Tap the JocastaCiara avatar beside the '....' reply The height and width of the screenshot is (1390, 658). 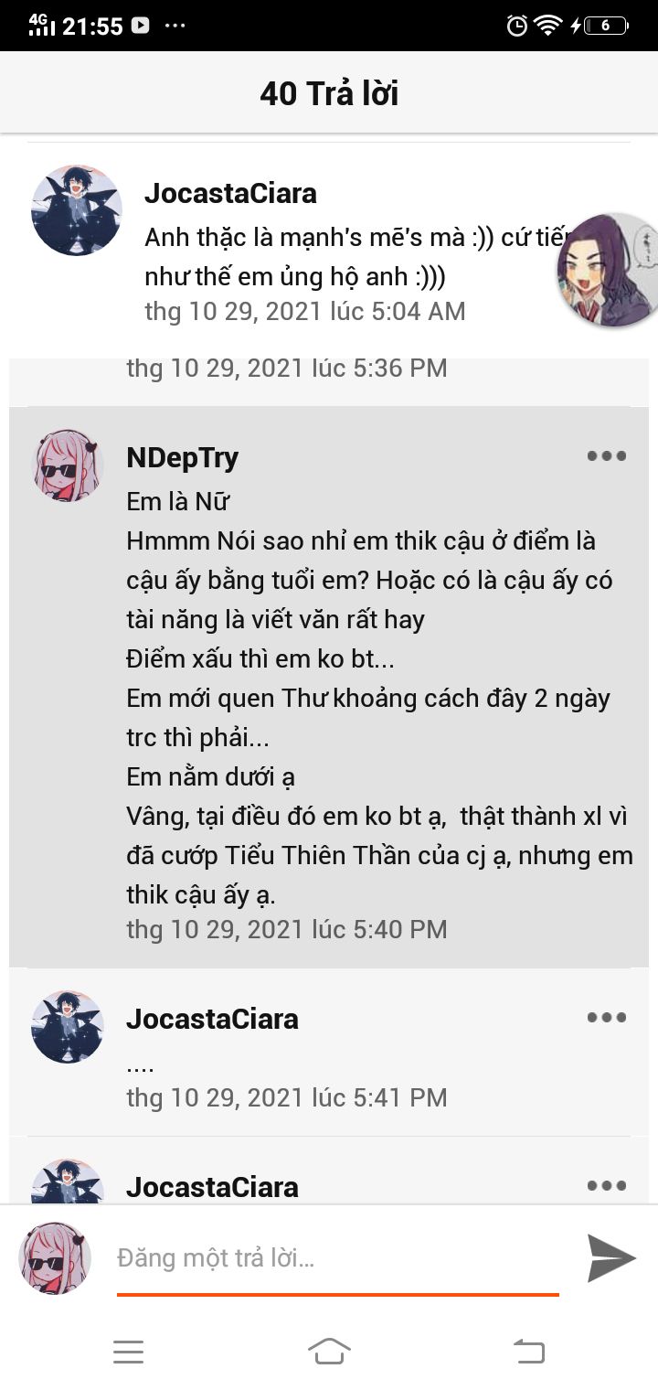[x=68, y=1026]
